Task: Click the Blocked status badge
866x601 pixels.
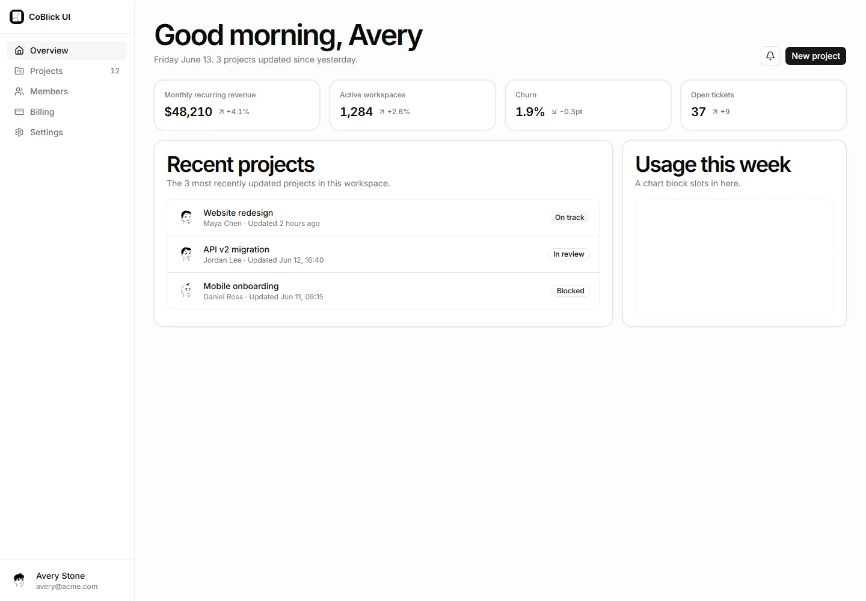Action: (x=570, y=291)
